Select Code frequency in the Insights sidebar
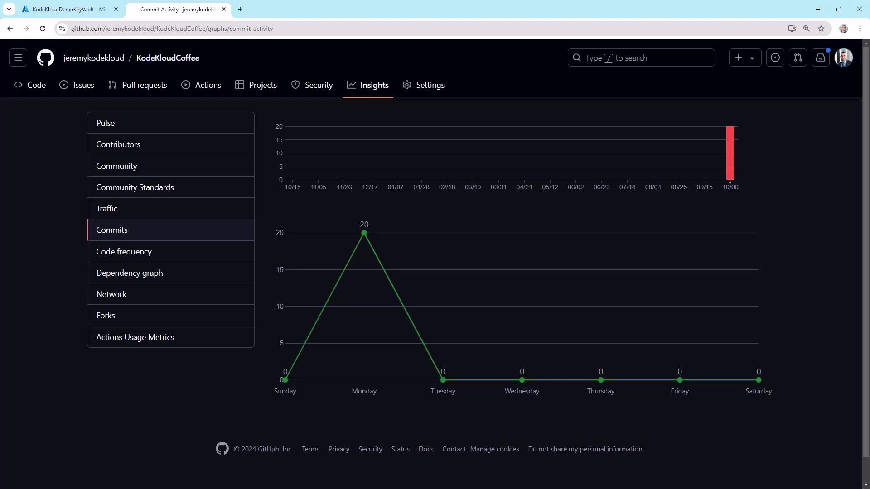Screen dimensions: 870x489 (124, 252)
